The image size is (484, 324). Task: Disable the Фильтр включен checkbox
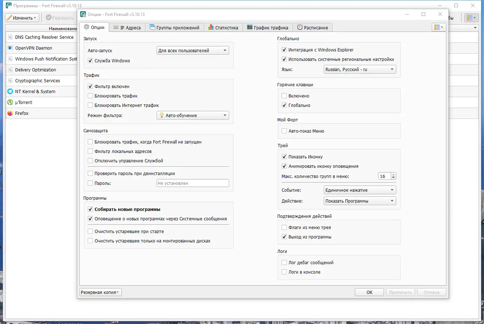[90, 87]
